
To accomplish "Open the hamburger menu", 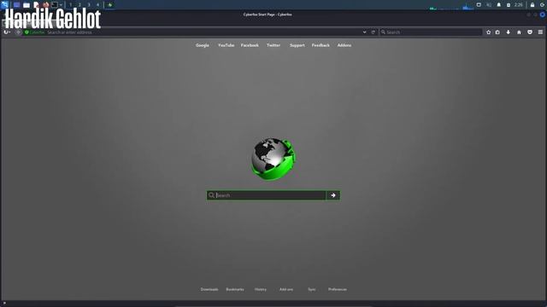I will pyautogui.click(x=540, y=32).
